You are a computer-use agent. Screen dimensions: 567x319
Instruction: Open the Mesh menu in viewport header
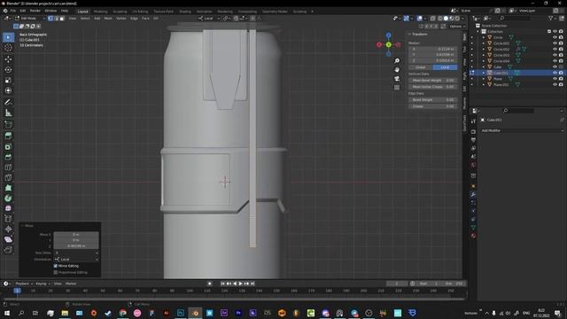tap(108, 18)
